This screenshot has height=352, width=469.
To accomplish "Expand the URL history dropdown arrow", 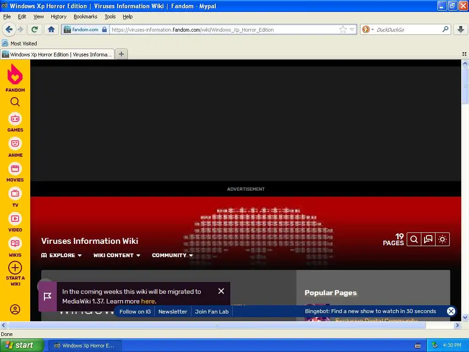I will pos(352,29).
